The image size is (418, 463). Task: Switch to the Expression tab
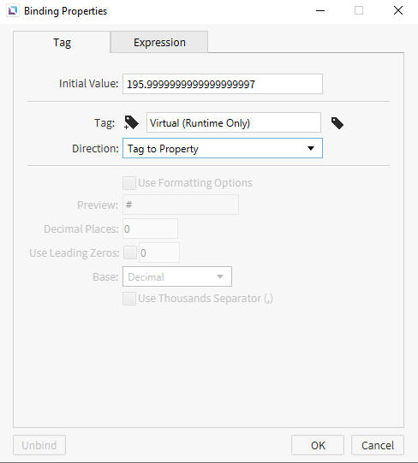(159, 42)
